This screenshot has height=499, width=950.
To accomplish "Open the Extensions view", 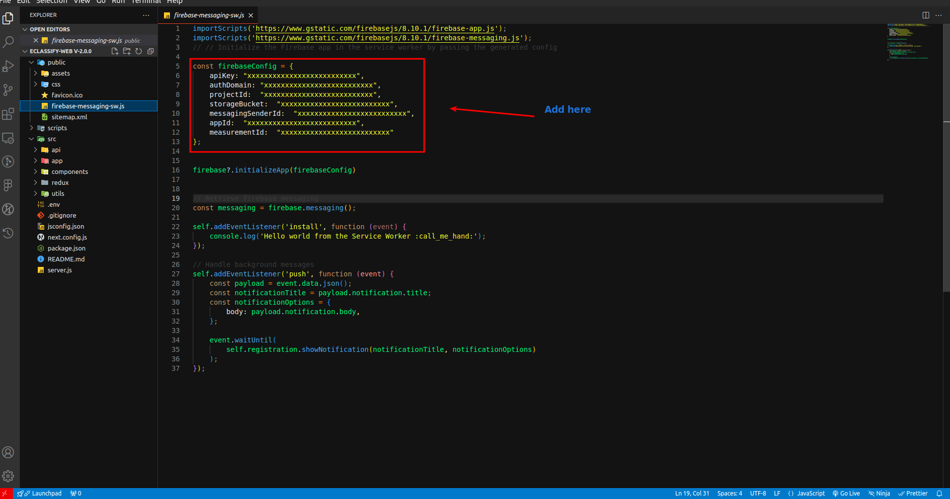I will (x=8, y=114).
